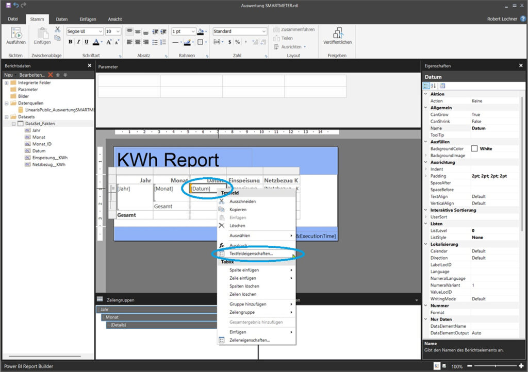528x372 pixels.
Task: Toggle underline formatting in Schriftart group
Action: (x=86, y=42)
